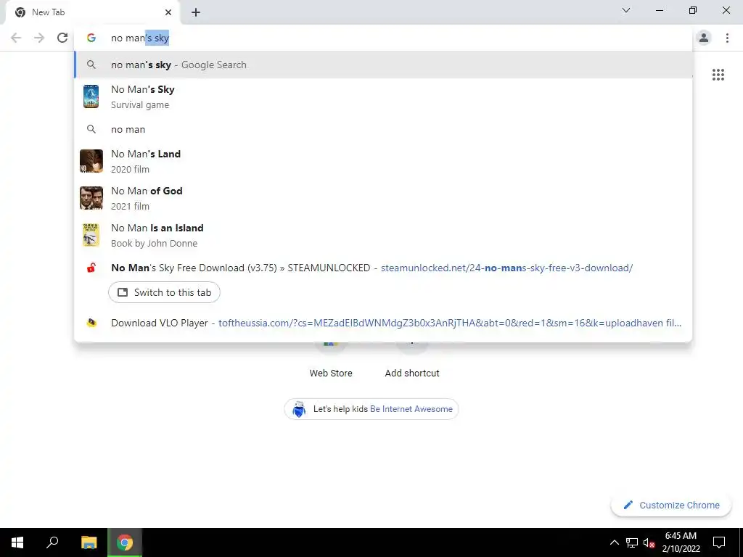Pick No Man's Land 2020 film suggestion
Image resolution: width=743 pixels, height=557 pixels.
pyautogui.click(x=383, y=161)
